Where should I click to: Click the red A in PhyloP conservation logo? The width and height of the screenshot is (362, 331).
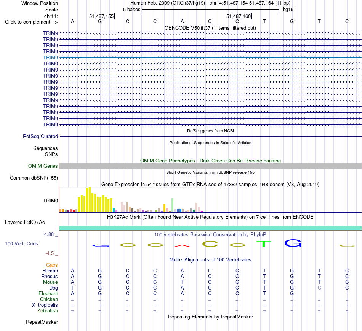click(182, 246)
